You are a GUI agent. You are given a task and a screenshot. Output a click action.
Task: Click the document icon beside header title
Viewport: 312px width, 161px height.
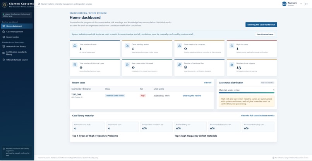tap(39, 4)
